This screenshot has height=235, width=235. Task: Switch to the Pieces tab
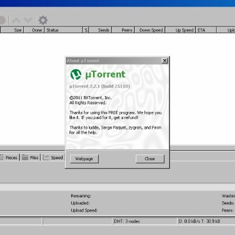[9, 157]
